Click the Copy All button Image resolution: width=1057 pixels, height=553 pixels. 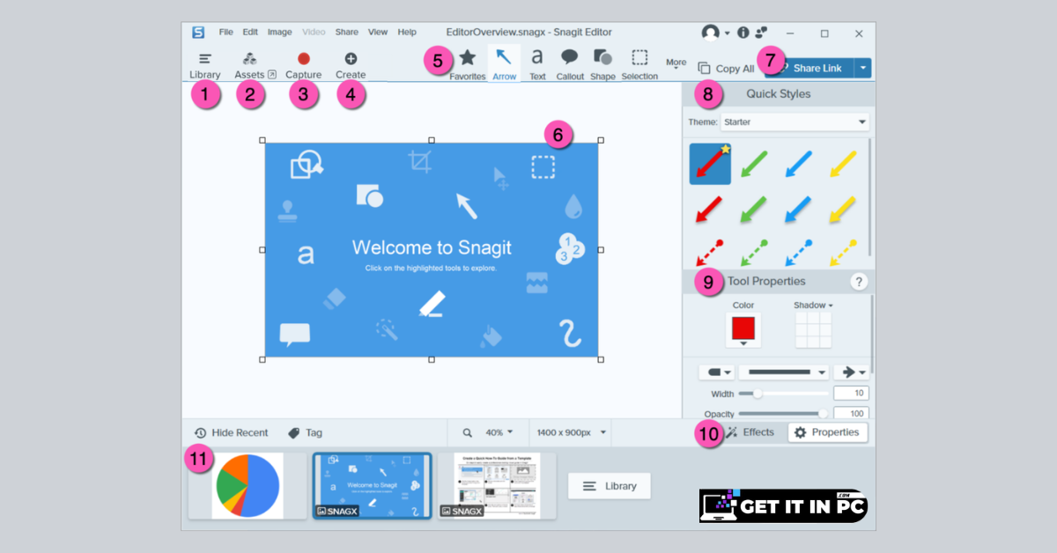726,68
